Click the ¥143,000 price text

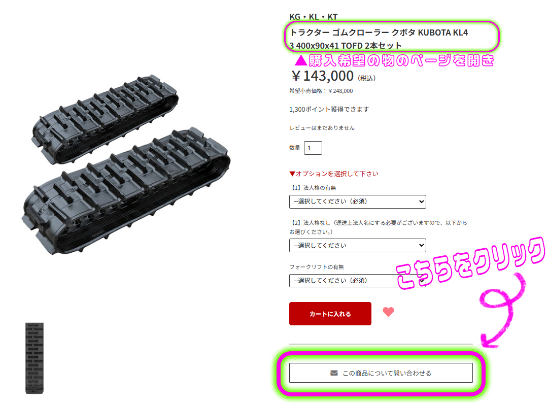[323, 76]
